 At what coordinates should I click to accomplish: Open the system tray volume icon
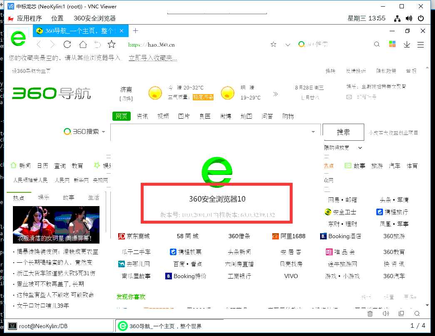point(408,18)
